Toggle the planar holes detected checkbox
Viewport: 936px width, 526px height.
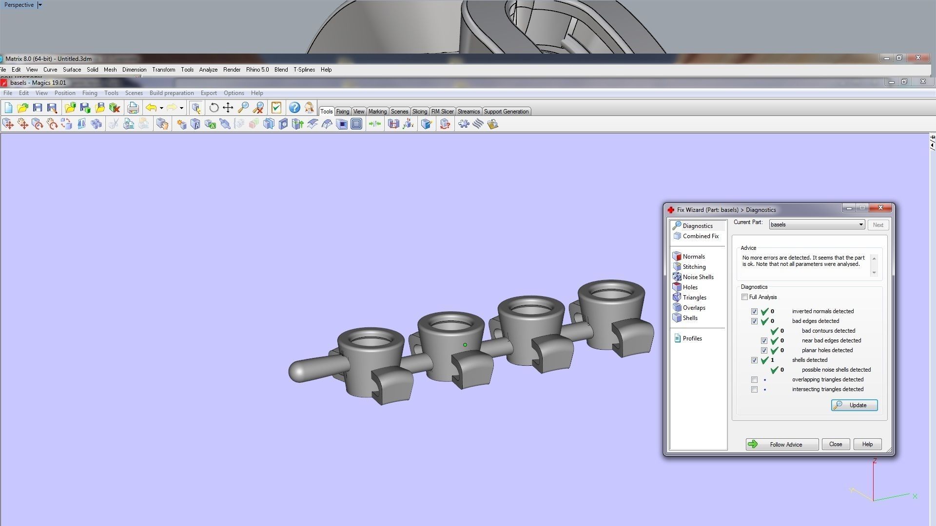point(764,350)
